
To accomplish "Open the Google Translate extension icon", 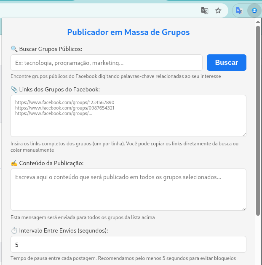I will (239, 11).
